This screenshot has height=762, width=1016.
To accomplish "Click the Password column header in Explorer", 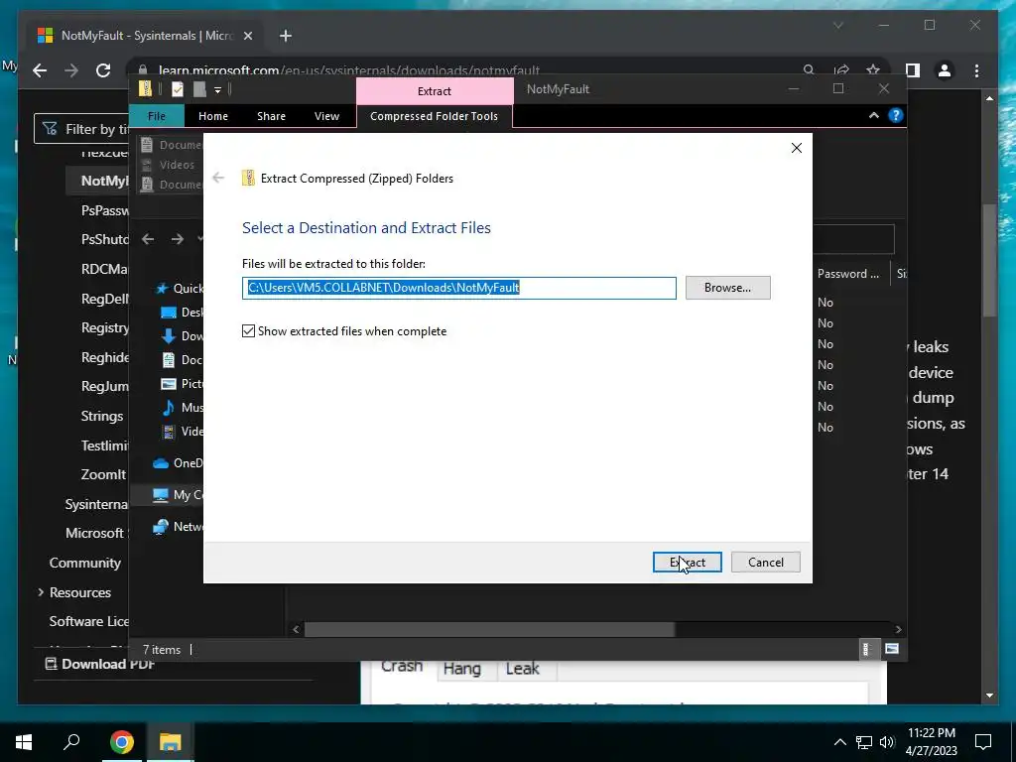I will click(850, 274).
